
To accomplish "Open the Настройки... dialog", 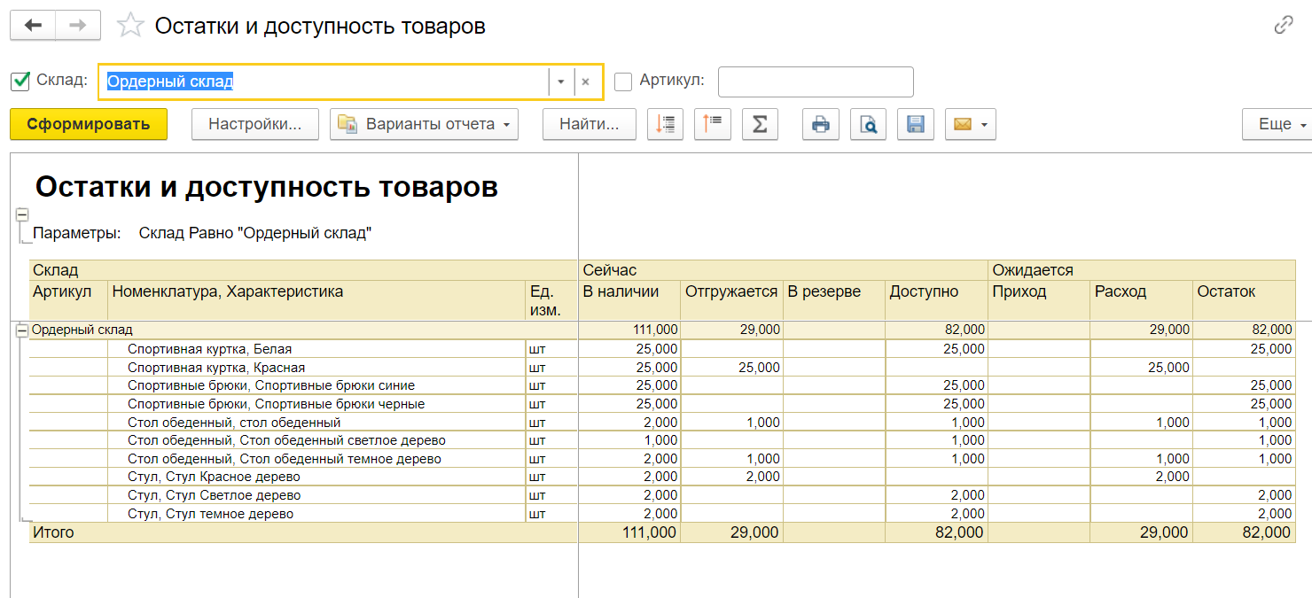I will [255, 124].
